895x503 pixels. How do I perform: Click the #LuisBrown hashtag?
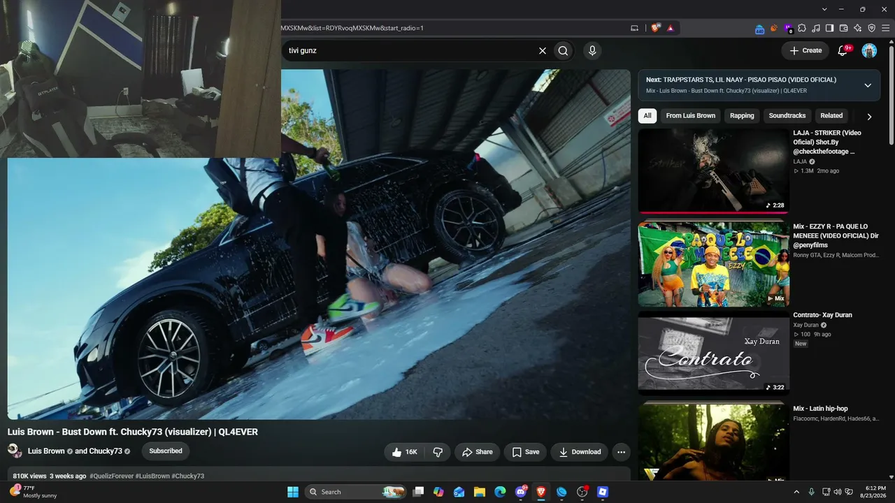pyautogui.click(x=152, y=476)
